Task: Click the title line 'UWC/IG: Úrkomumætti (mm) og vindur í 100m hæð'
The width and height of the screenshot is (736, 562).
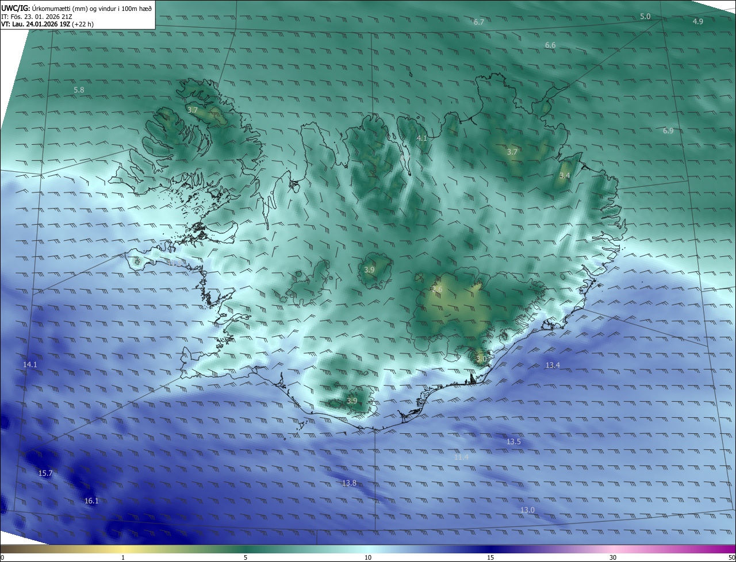Action: pyautogui.click(x=76, y=8)
